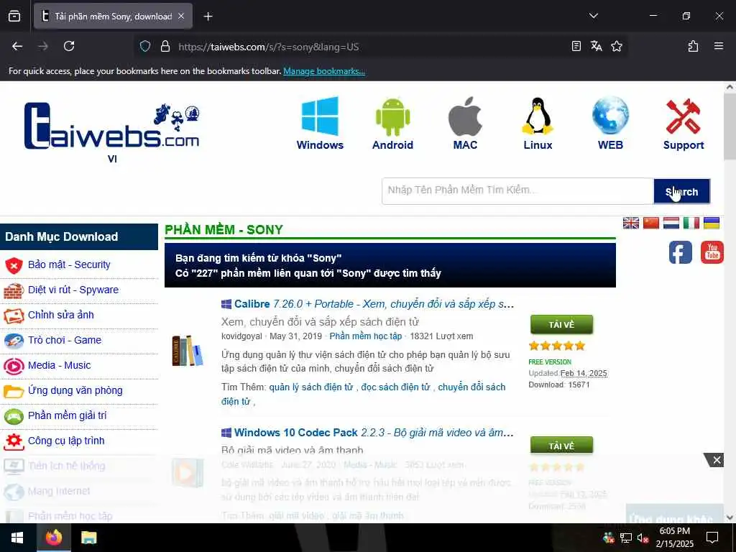Open Chỉnh sửa ảnh category

click(x=61, y=315)
